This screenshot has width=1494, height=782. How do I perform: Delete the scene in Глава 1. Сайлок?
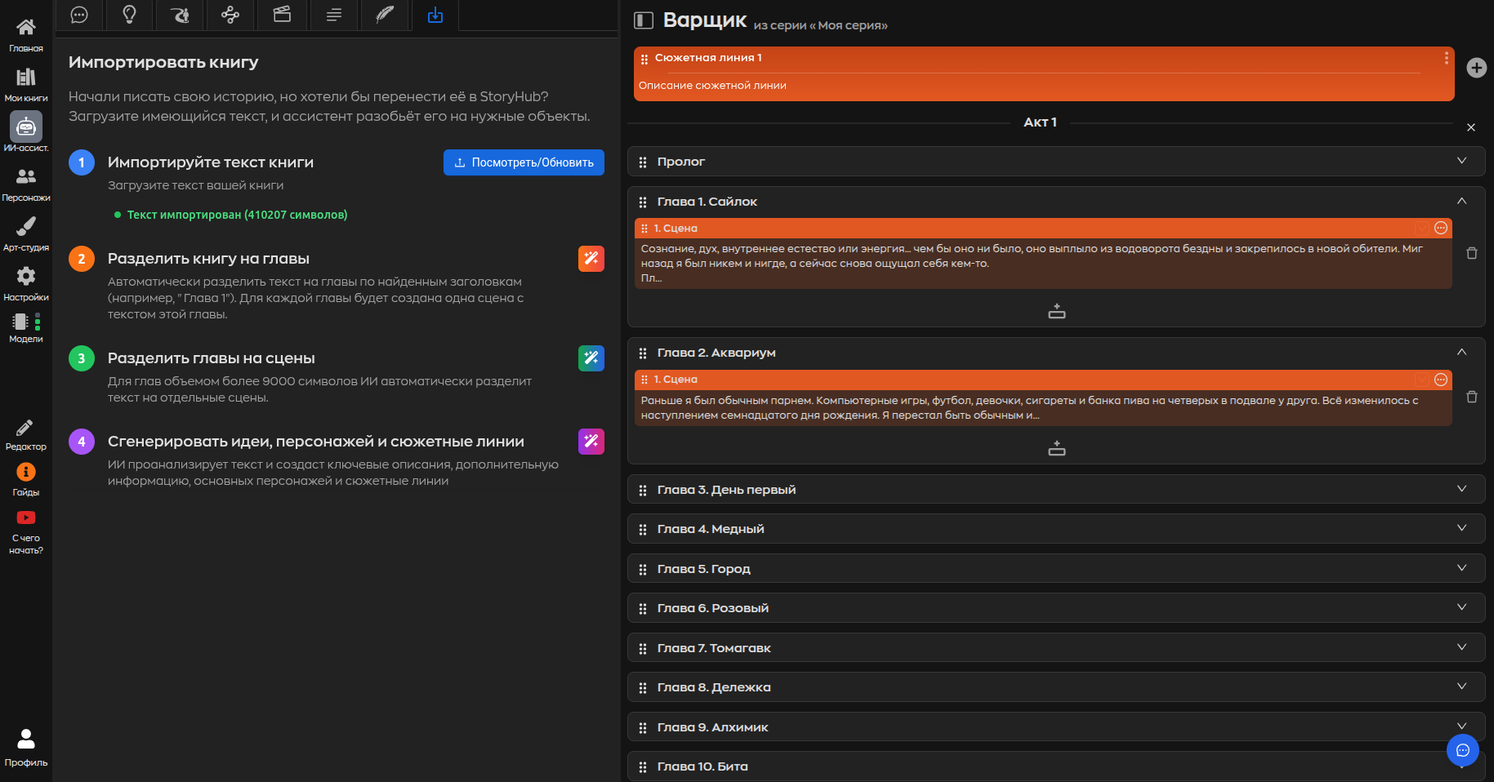pos(1472,254)
